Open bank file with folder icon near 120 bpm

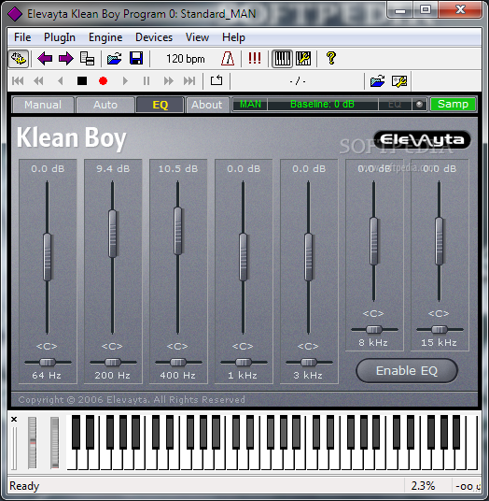[x=115, y=59]
